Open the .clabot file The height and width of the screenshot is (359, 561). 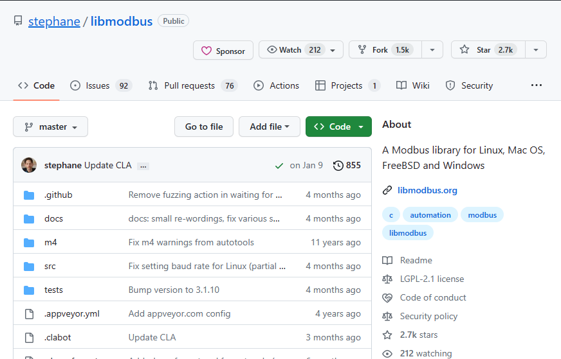point(58,338)
